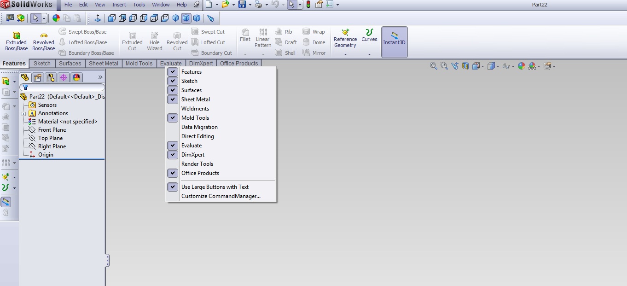
Task: Uncheck Sketch in the CommandManager menu
Action: [173, 81]
